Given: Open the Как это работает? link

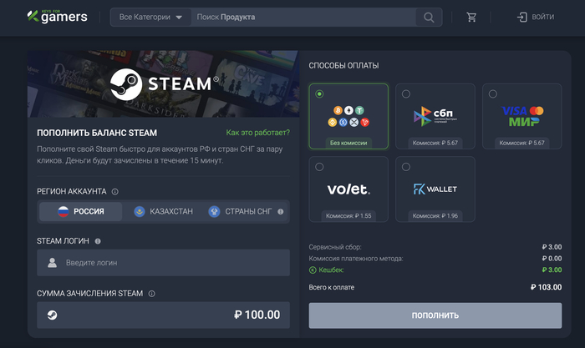Looking at the screenshot, I should (258, 133).
